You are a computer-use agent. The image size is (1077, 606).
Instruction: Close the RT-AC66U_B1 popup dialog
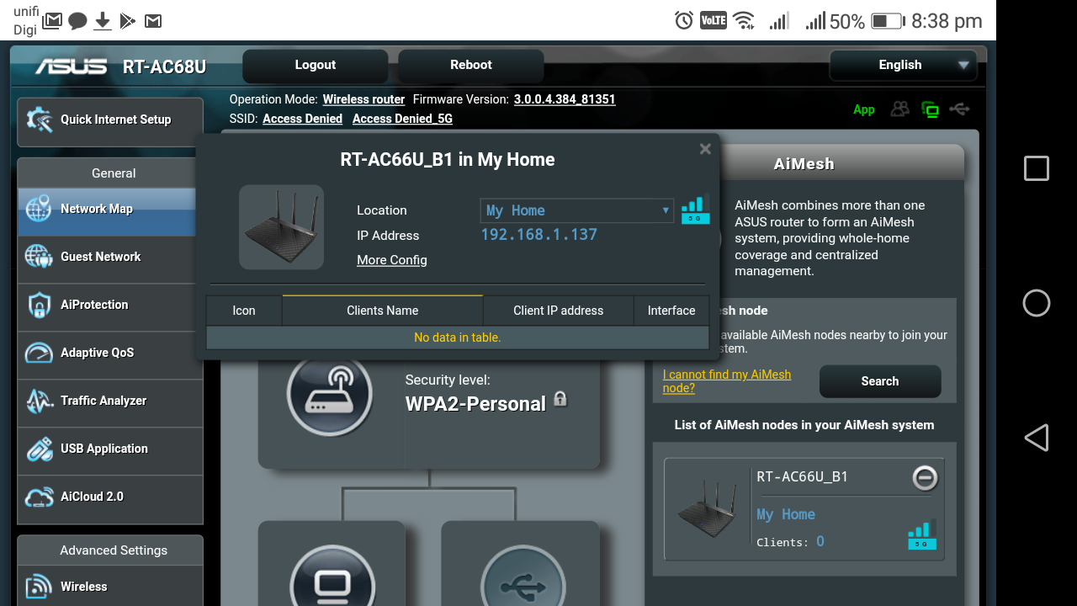point(705,149)
